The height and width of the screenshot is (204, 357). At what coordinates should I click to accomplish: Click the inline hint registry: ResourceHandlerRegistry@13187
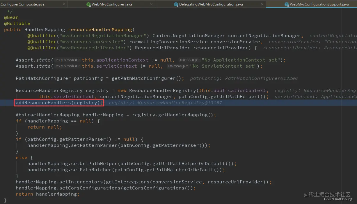(x=165, y=103)
